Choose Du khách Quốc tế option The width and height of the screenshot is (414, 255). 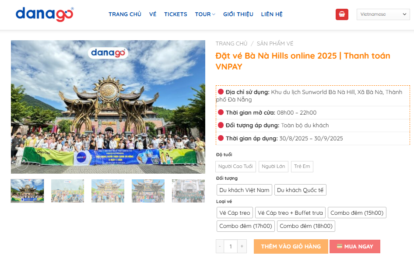300,190
